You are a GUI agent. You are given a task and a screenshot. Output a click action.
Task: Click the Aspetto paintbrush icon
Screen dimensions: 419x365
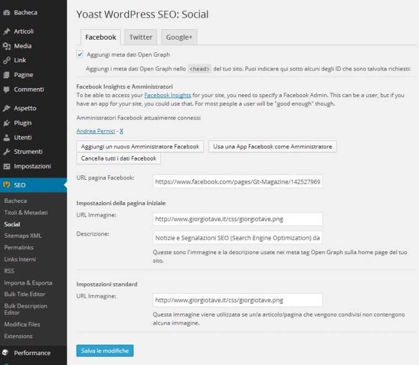point(7,108)
